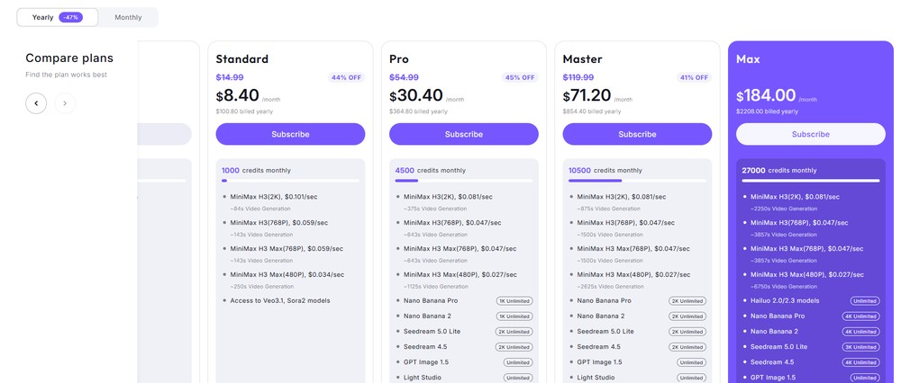Viewport: 901px width, 383px height.
Task: Click the 44% OFF badge on Standard
Action: [347, 77]
